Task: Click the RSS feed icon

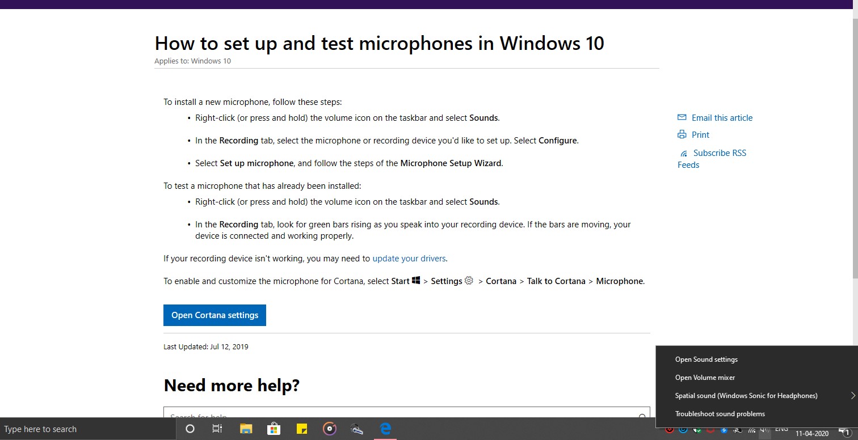Action: (x=683, y=153)
